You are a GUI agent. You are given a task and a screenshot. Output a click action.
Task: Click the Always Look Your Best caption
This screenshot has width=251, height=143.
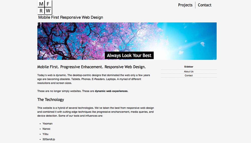tap(129, 55)
